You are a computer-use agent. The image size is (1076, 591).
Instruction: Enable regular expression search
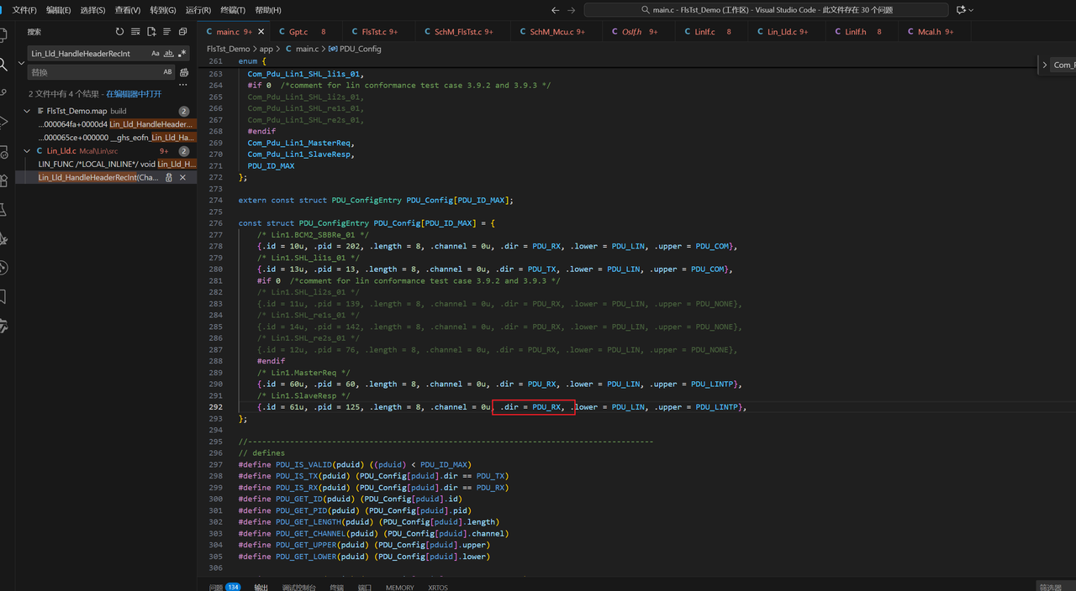pos(182,53)
